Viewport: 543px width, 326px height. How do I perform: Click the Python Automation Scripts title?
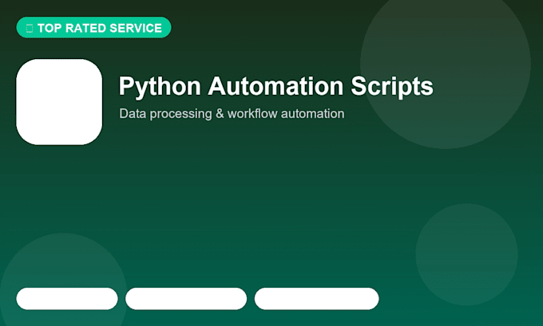point(275,86)
